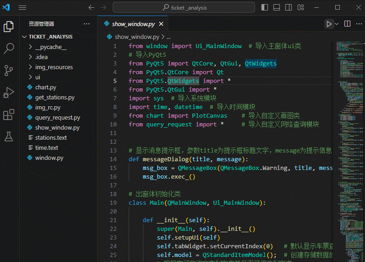Image resolution: width=365 pixels, height=262 pixels.
Task: Click the Python file icon beside chart.py
Action: (30, 87)
